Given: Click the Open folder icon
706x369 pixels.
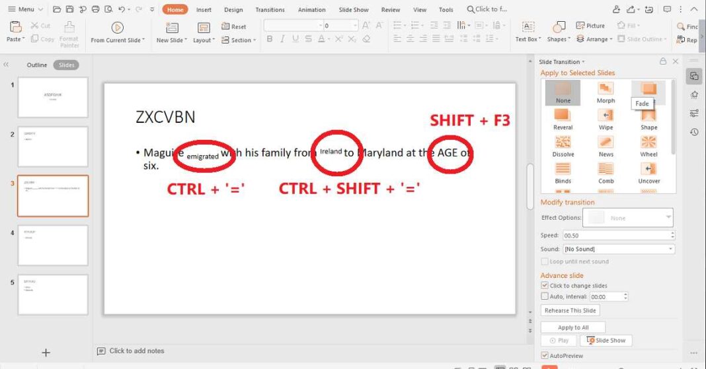Looking at the screenshot, I should point(57,9).
